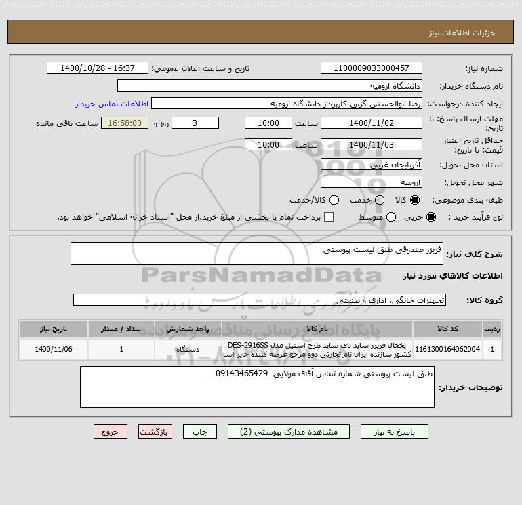Click the delivery city field ارومیه
The height and width of the screenshot is (505, 522).
372,182
